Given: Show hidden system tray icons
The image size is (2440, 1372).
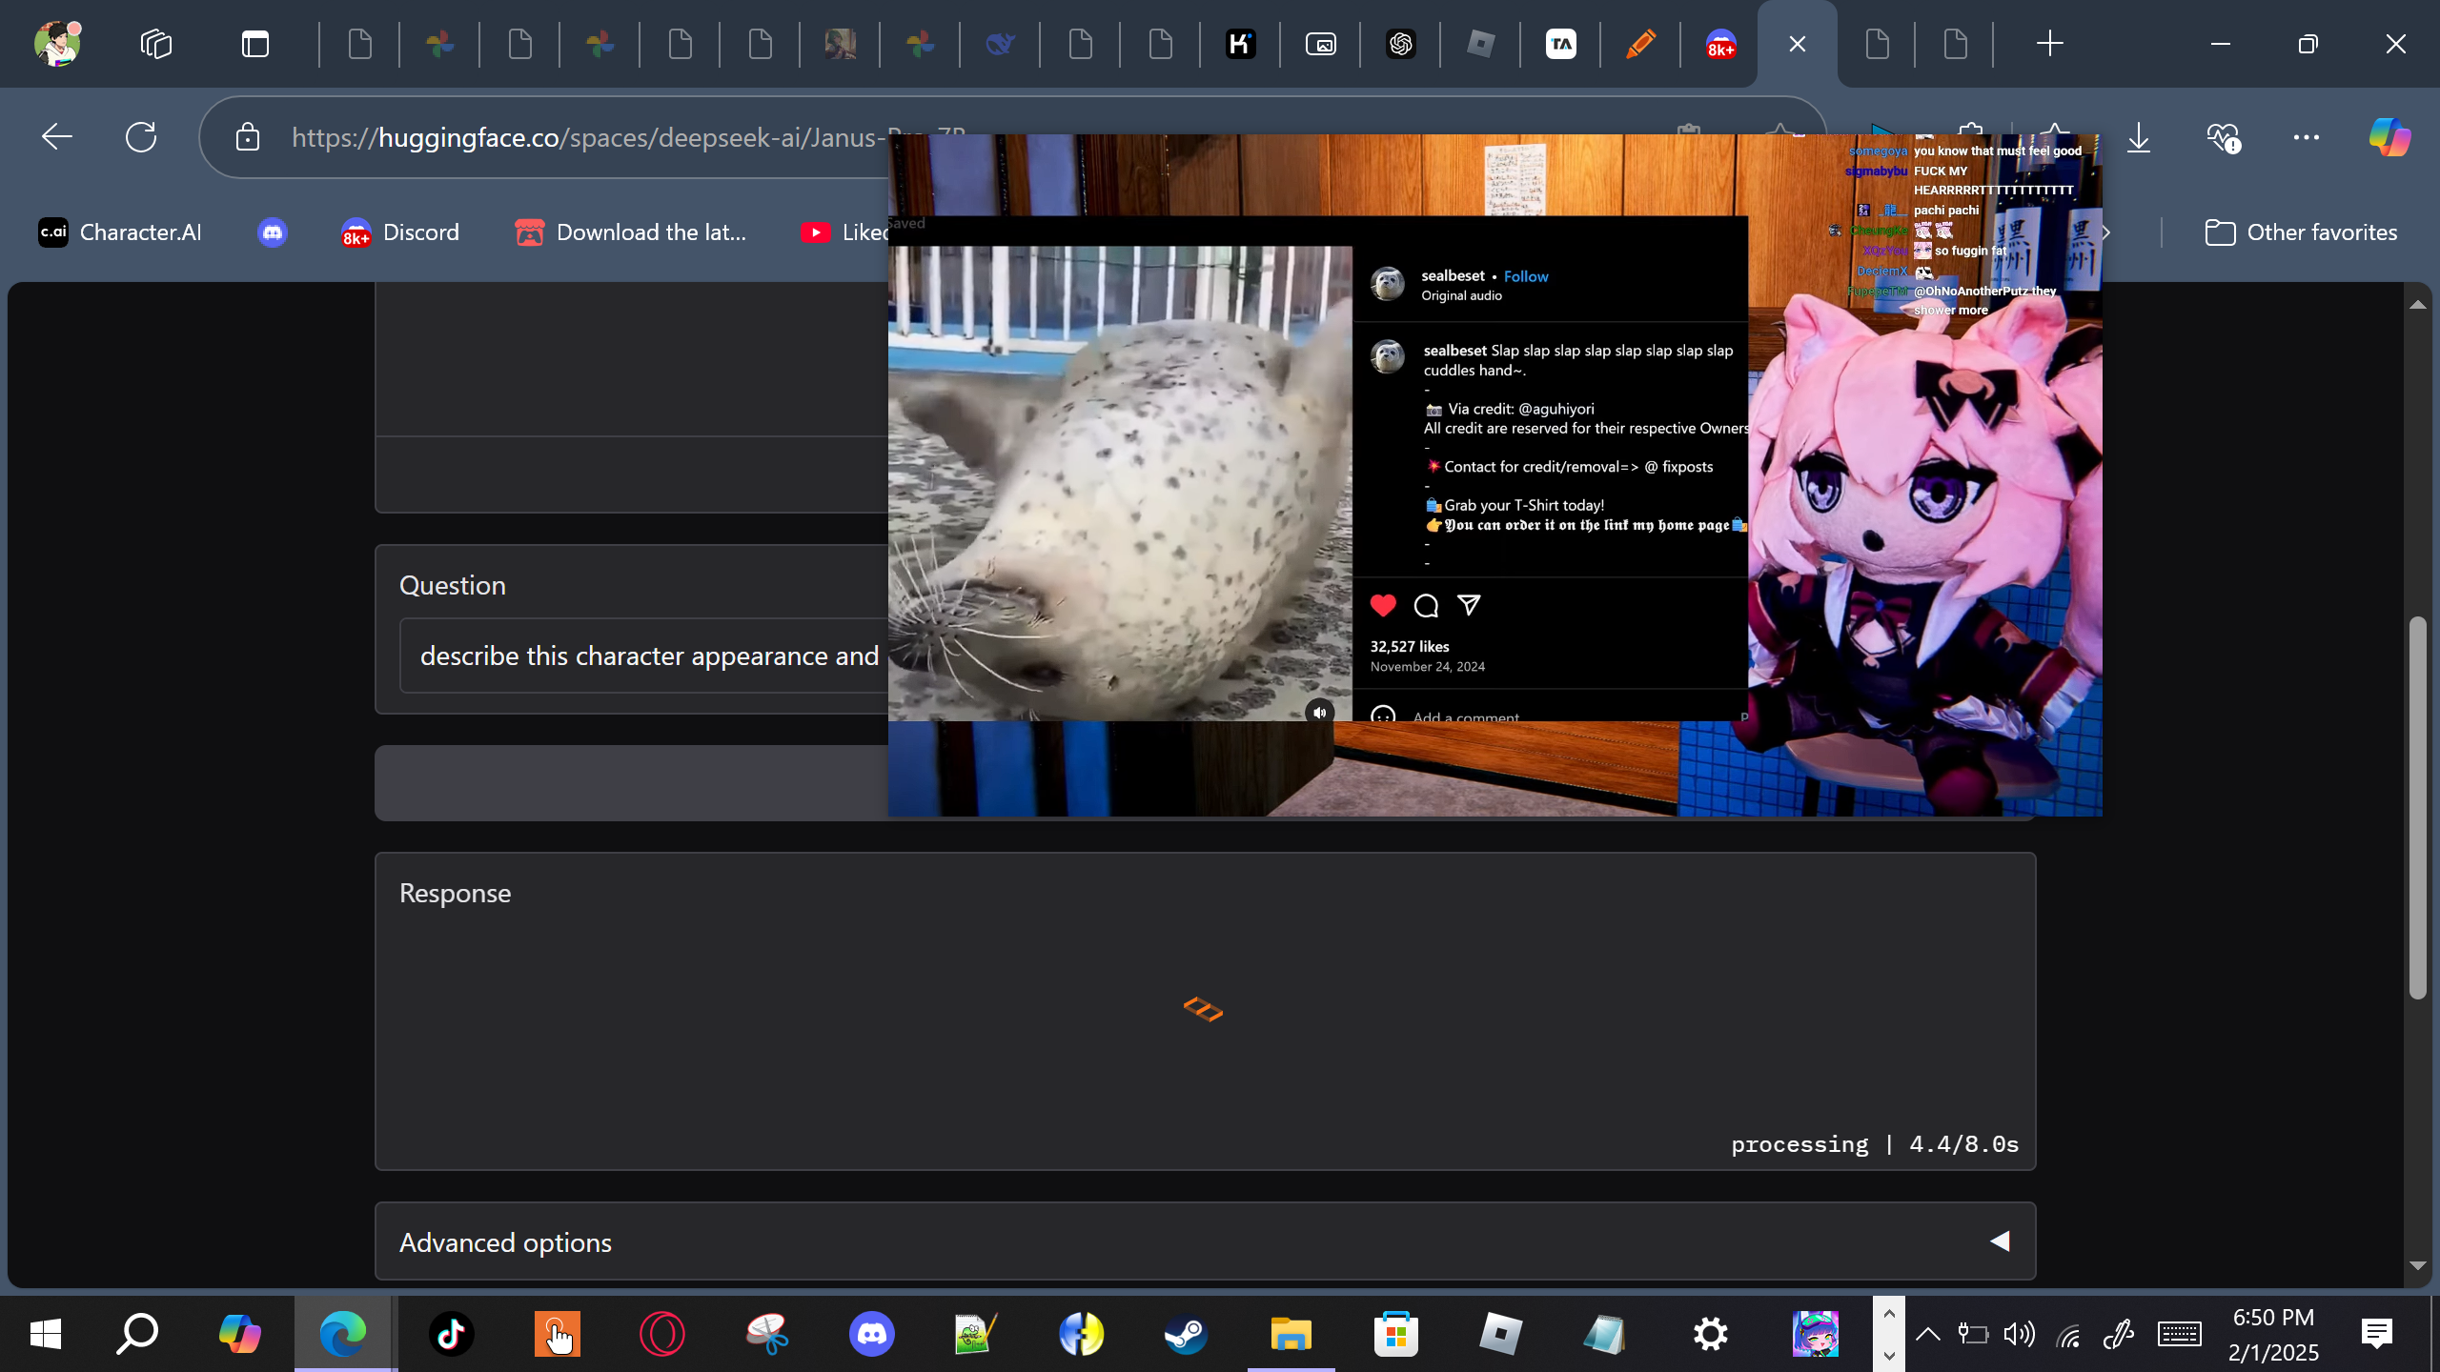Looking at the screenshot, I should (x=1927, y=1334).
